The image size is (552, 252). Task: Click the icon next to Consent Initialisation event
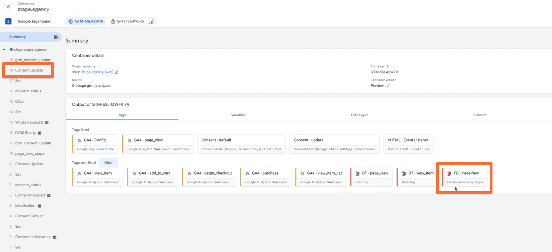pyautogui.click(x=55, y=237)
